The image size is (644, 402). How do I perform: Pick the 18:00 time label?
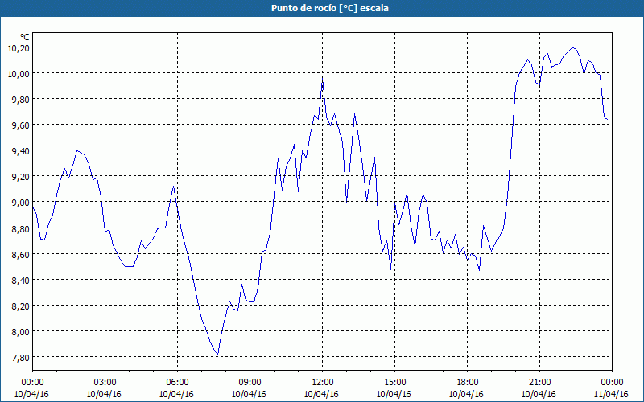coord(468,383)
